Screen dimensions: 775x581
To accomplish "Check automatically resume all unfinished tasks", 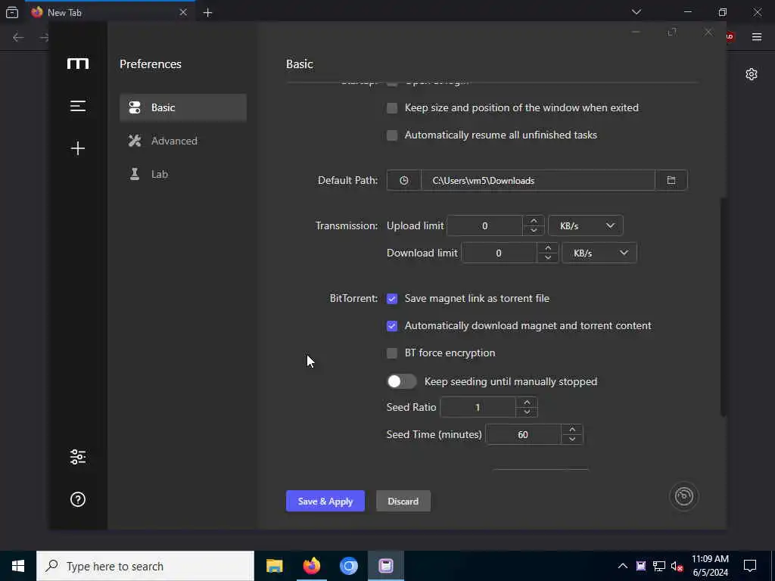I will click(x=392, y=135).
